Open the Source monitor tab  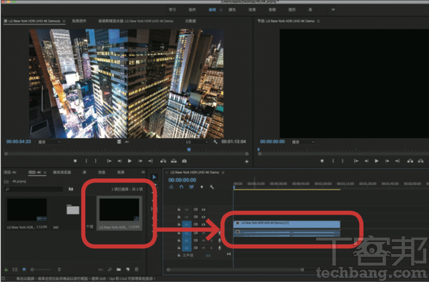coord(32,21)
